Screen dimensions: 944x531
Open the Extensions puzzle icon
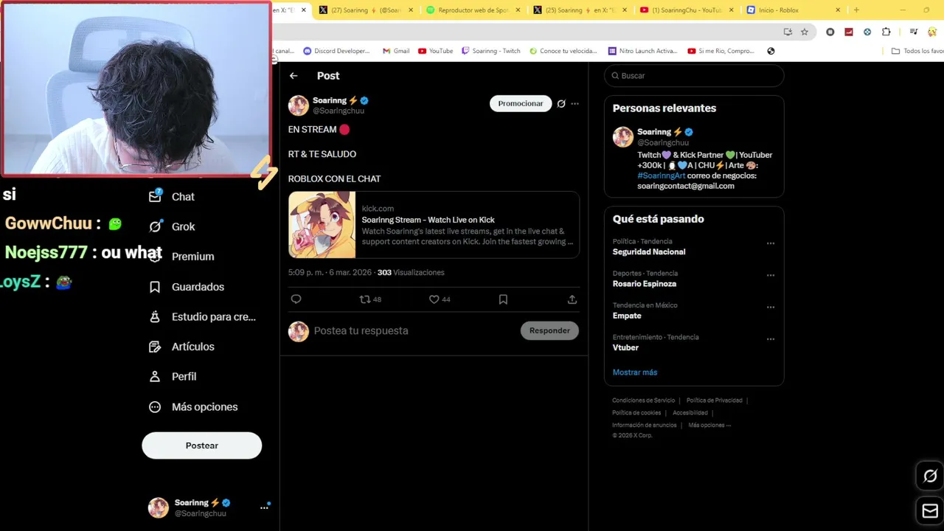pos(886,32)
